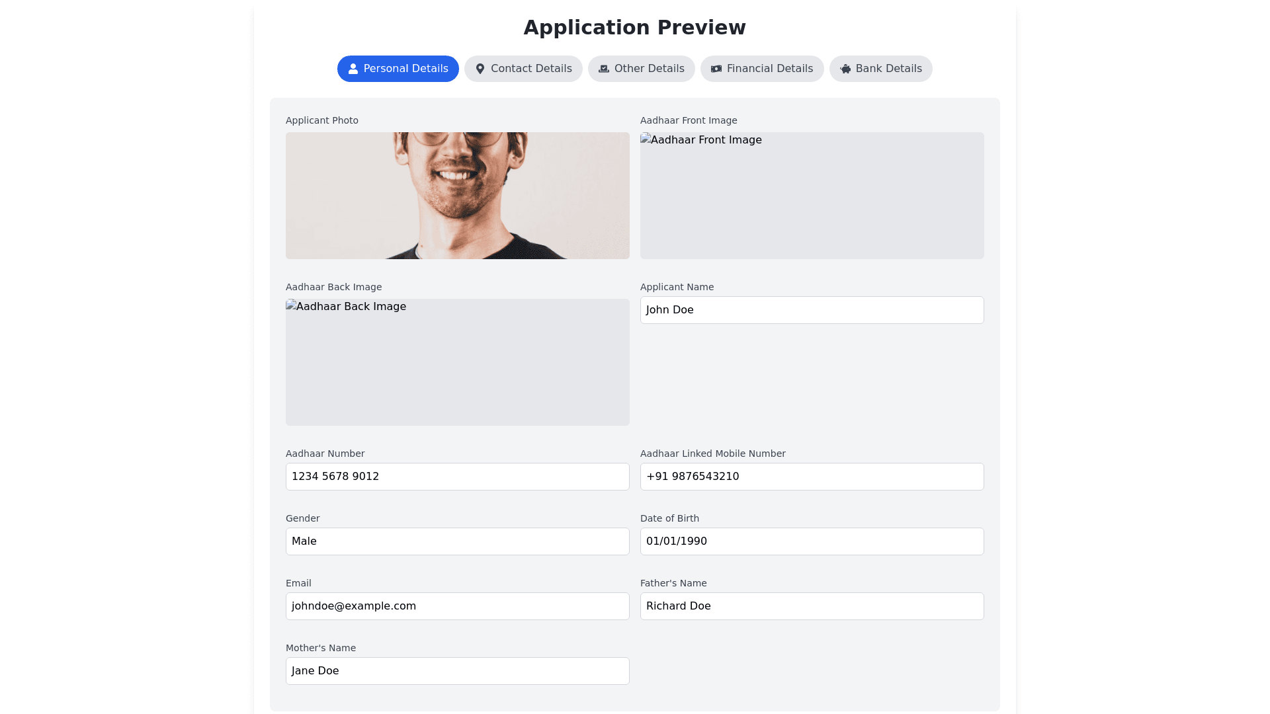The width and height of the screenshot is (1270, 714).
Task: Click the Gender field showing Male
Action: coord(457,541)
